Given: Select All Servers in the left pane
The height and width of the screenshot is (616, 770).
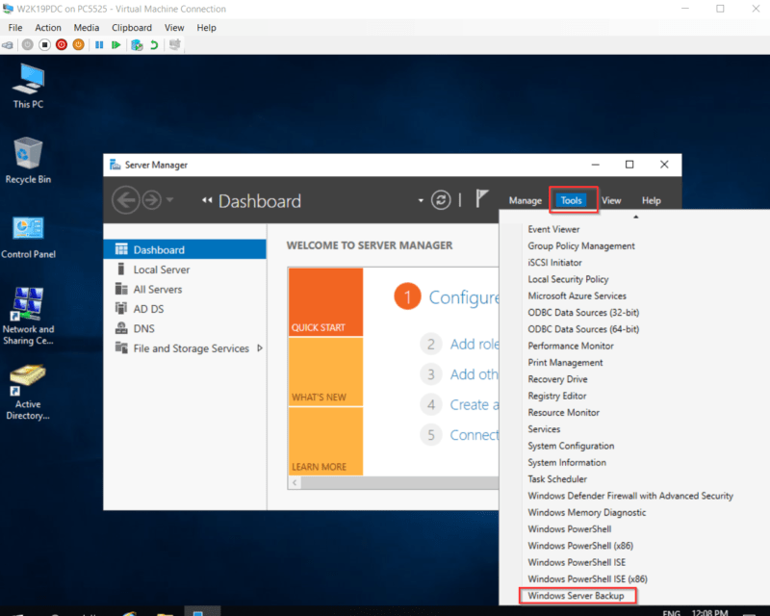Looking at the screenshot, I should pos(185,289).
